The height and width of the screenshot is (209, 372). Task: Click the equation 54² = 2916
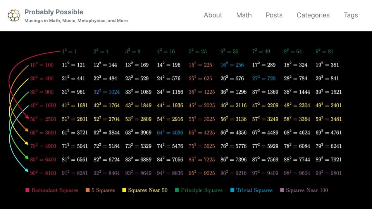click(170, 119)
